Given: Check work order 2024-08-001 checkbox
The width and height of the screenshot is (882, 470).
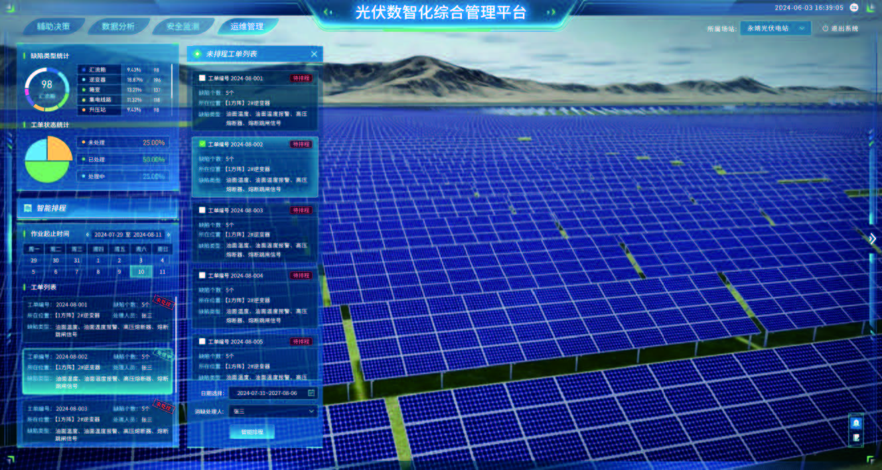Looking at the screenshot, I should (202, 78).
